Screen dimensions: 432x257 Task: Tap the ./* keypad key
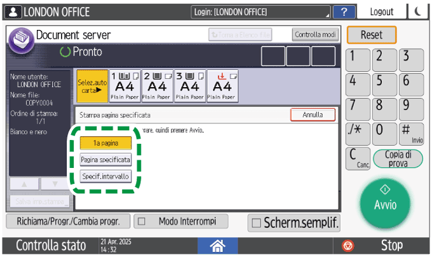358,134
